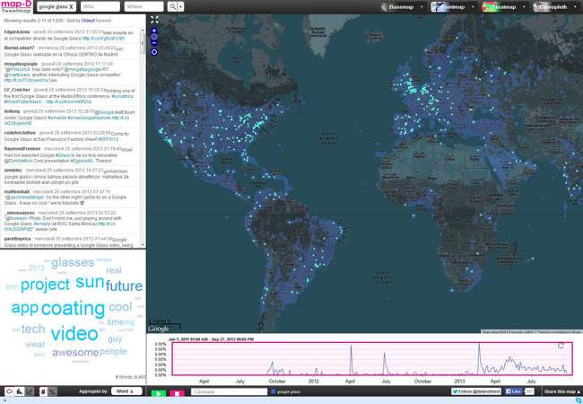Image resolution: width=583 pixels, height=404 pixels.
Task: Select word 'sun' in word cloud
Action: (x=90, y=282)
